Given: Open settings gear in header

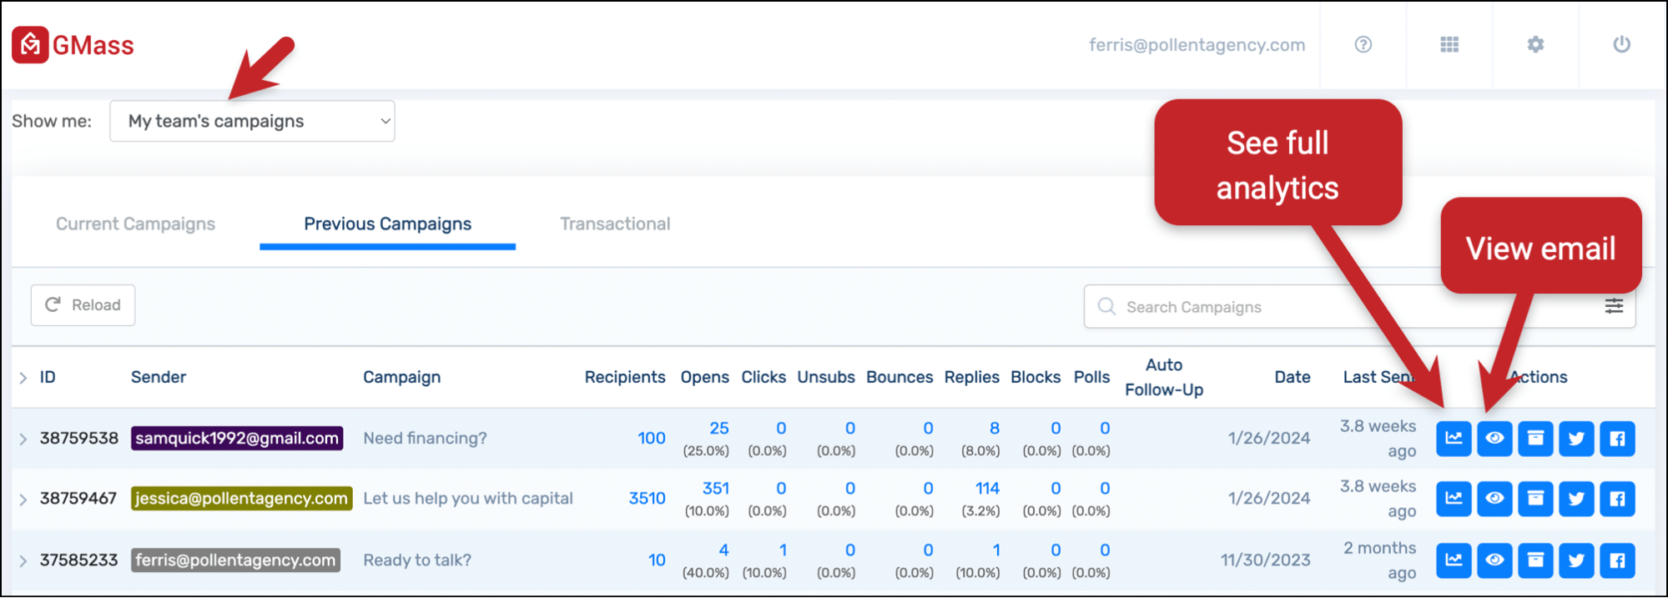Looking at the screenshot, I should (x=1535, y=45).
